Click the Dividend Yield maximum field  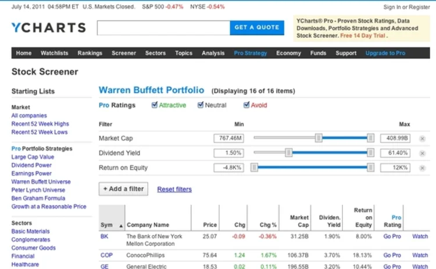[395, 153]
